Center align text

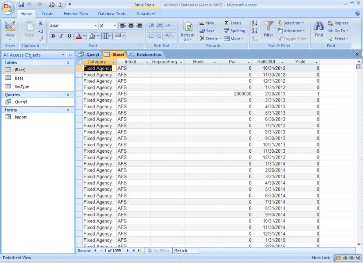pos(131,26)
